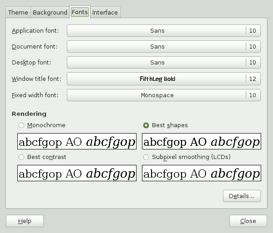Screen dimensions: 273x233
Task: Open Help for appearance preferences
Action: (x=25, y=221)
